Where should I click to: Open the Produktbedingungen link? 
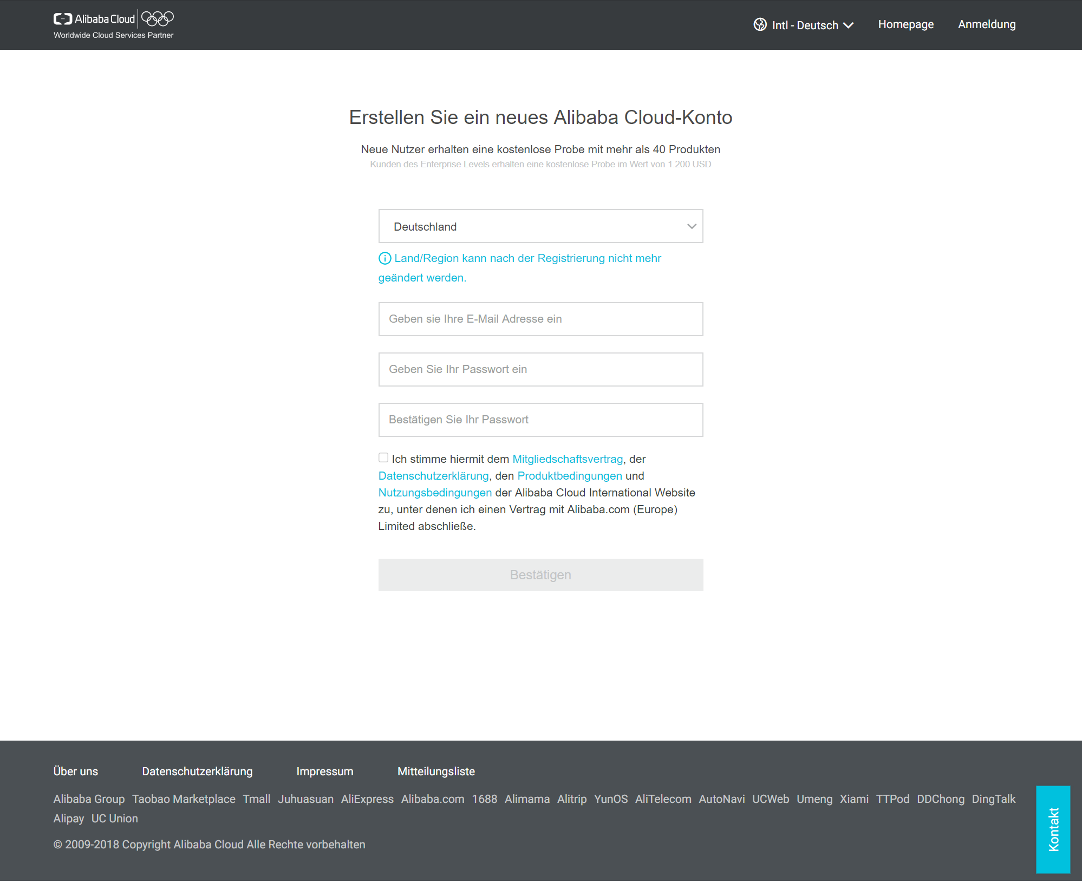pos(570,476)
